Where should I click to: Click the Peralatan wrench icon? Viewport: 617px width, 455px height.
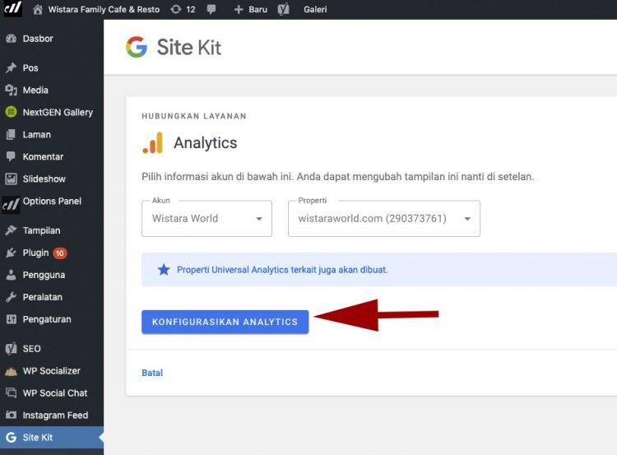[x=11, y=297]
